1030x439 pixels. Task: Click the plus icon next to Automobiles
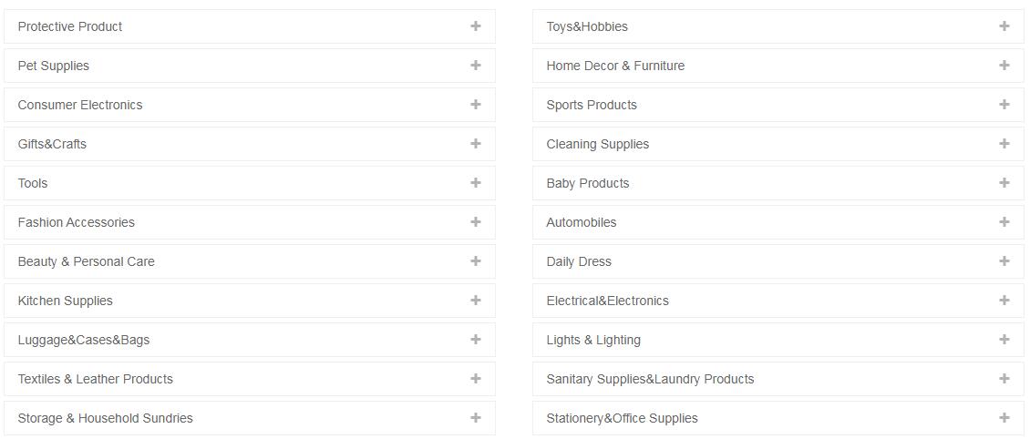1004,222
